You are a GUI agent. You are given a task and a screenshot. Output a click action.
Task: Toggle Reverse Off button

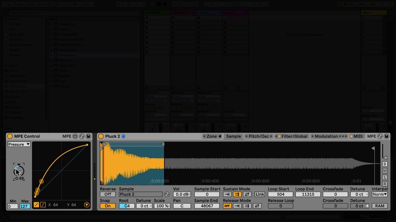click(x=108, y=194)
